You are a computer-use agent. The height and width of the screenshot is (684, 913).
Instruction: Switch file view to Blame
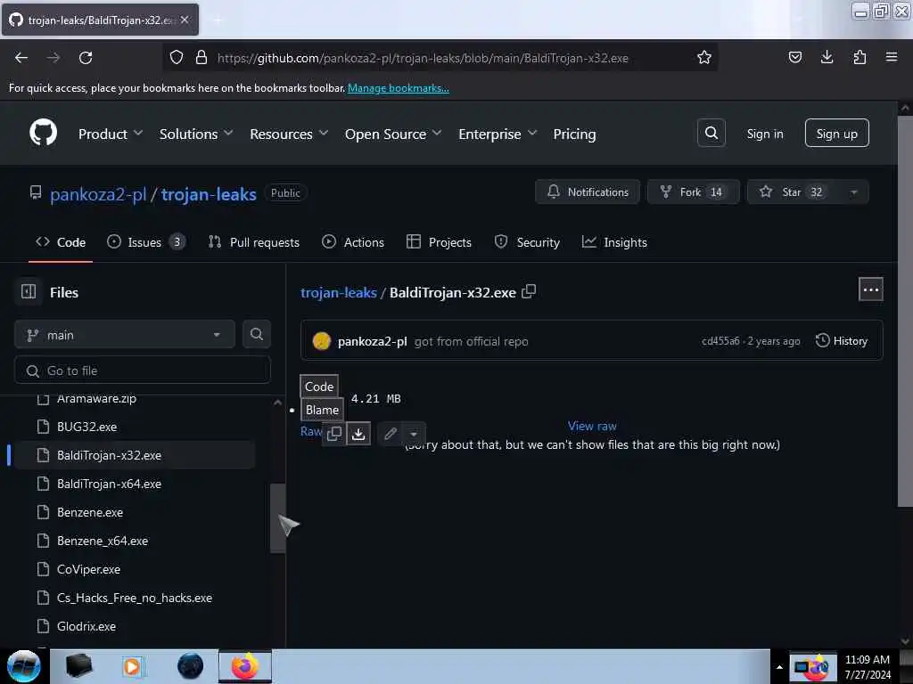pos(322,410)
